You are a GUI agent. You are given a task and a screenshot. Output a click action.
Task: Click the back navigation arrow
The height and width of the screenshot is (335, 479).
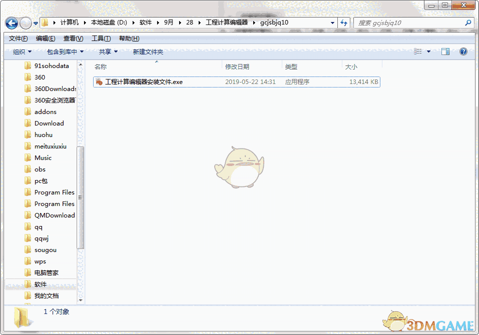(11, 22)
